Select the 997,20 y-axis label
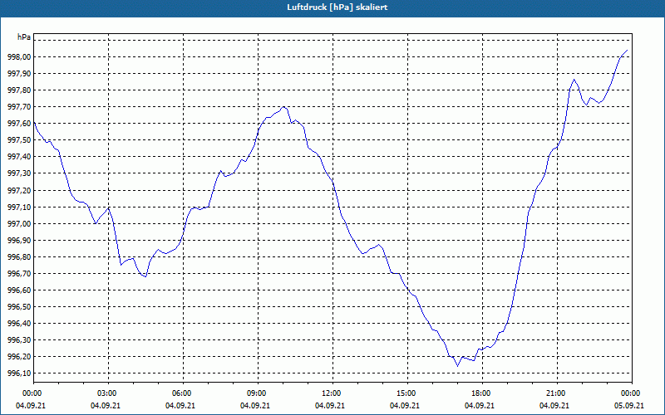The height and width of the screenshot is (415, 665). click(x=19, y=191)
